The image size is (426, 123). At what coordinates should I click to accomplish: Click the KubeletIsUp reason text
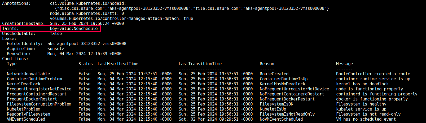[273, 109]
